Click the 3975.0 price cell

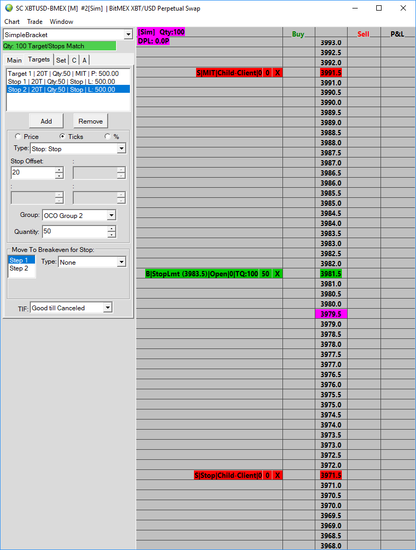[331, 405]
